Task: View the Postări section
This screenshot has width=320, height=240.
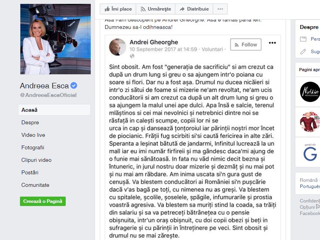Action: 30,172
